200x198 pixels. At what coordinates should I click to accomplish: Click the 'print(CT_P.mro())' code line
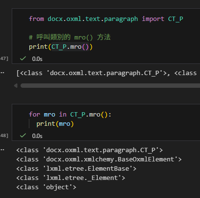click(61, 47)
